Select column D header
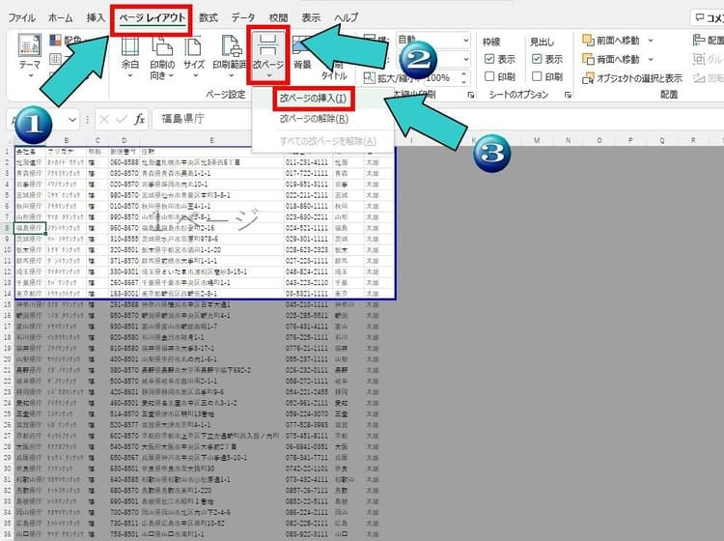Viewport: 724px width, 541px height. point(124,140)
